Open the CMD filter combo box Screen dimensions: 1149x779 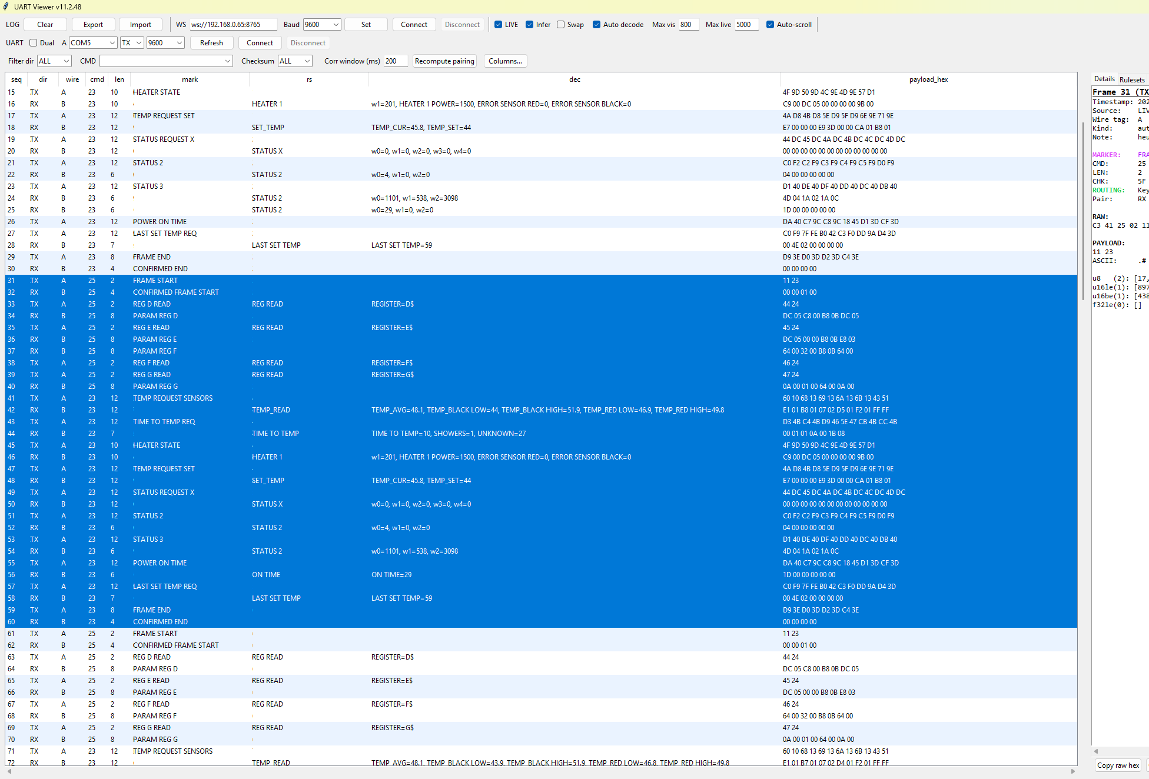pos(227,61)
